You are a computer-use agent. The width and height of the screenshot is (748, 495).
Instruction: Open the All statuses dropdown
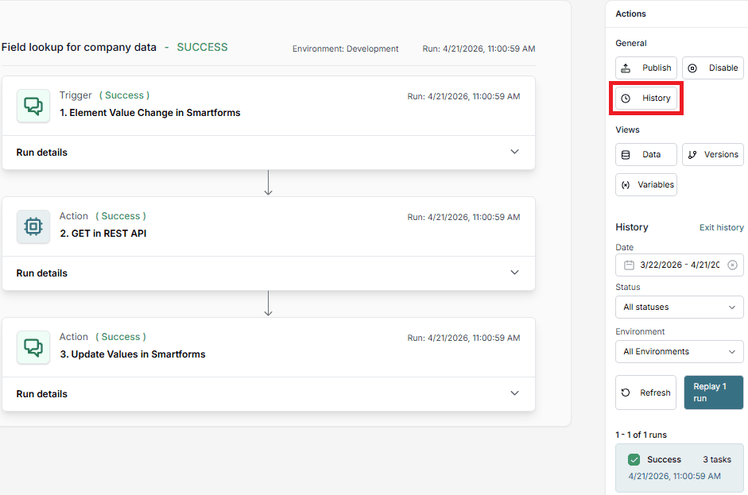[x=680, y=307]
